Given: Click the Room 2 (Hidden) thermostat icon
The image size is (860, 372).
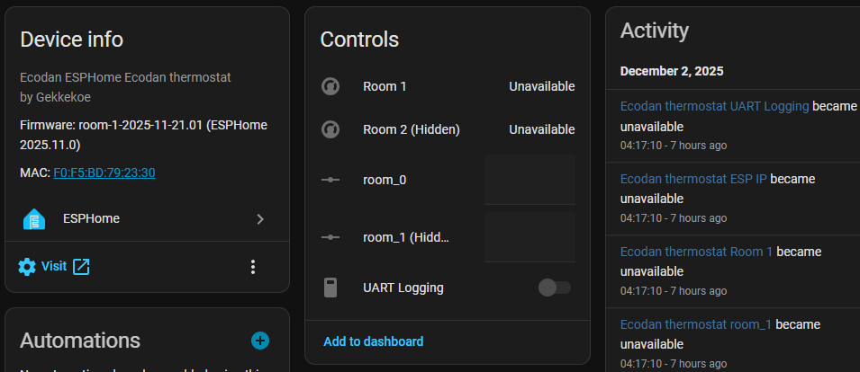Looking at the screenshot, I should coord(330,129).
